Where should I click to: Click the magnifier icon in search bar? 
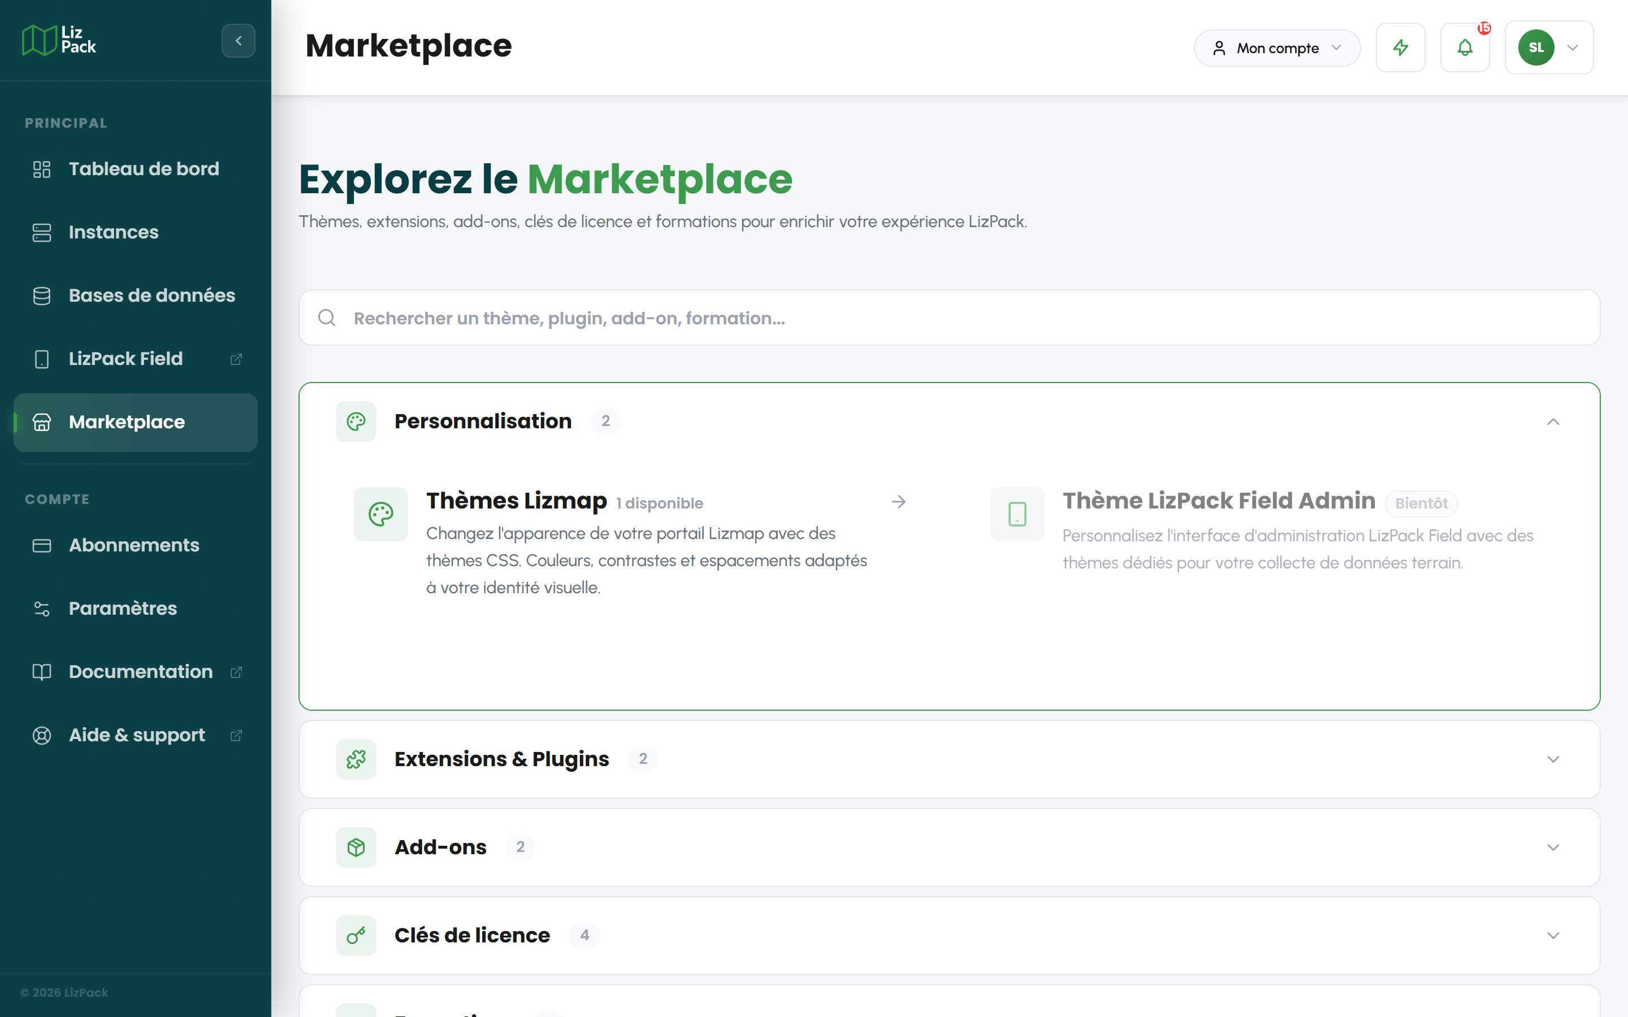(x=327, y=318)
